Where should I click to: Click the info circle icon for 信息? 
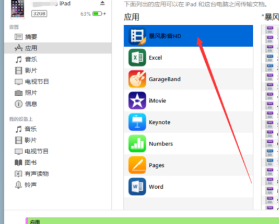18,104
